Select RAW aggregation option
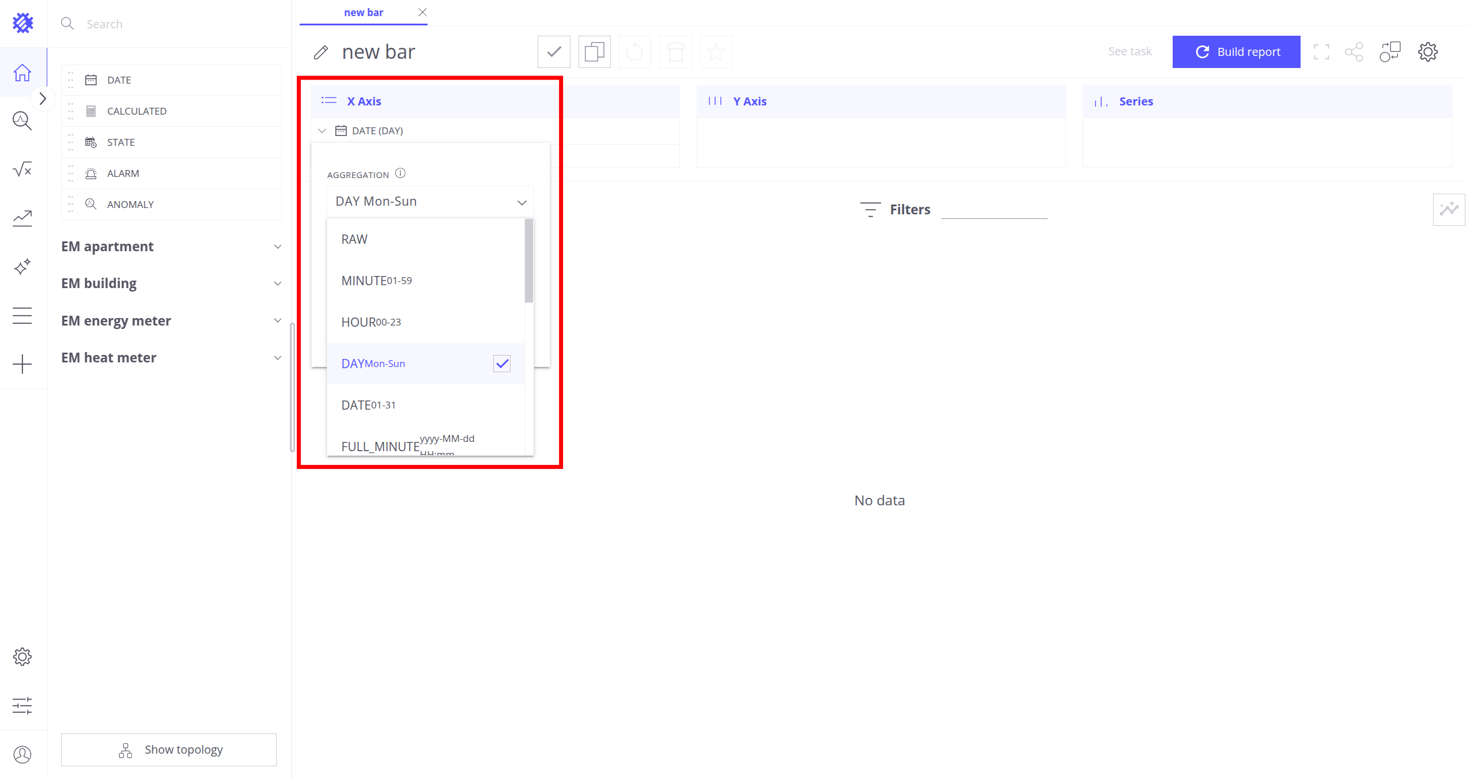1470x779 pixels. coord(354,239)
